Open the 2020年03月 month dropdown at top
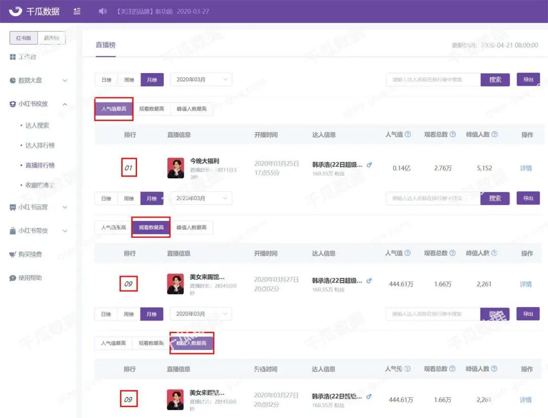 coord(201,80)
